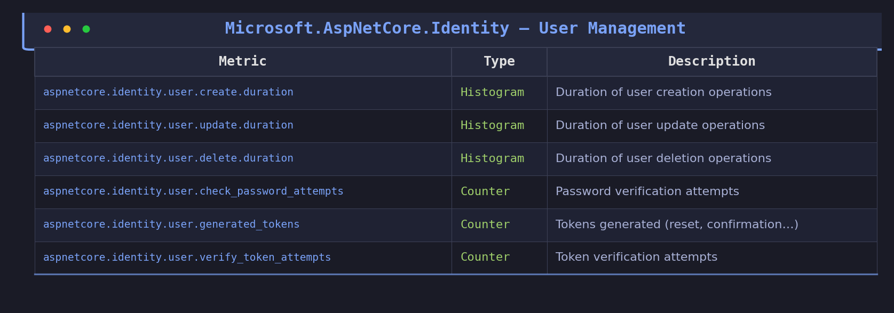The image size is (894, 313).
Task: Click 'Password verification attempts' description
Action: pos(647,191)
